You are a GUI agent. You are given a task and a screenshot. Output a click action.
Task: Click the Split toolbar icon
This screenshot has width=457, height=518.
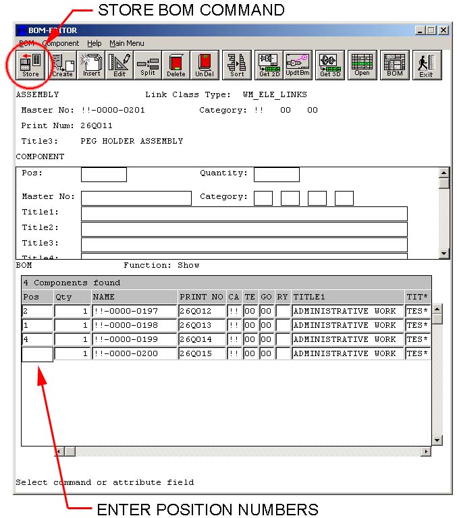click(x=148, y=65)
